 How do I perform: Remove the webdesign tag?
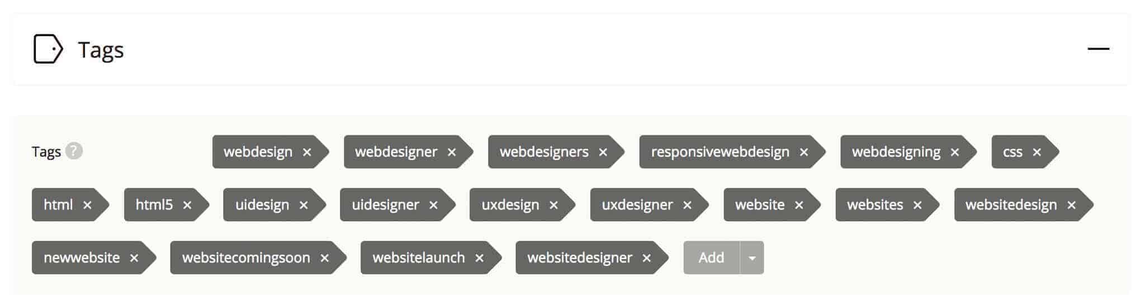[307, 152]
